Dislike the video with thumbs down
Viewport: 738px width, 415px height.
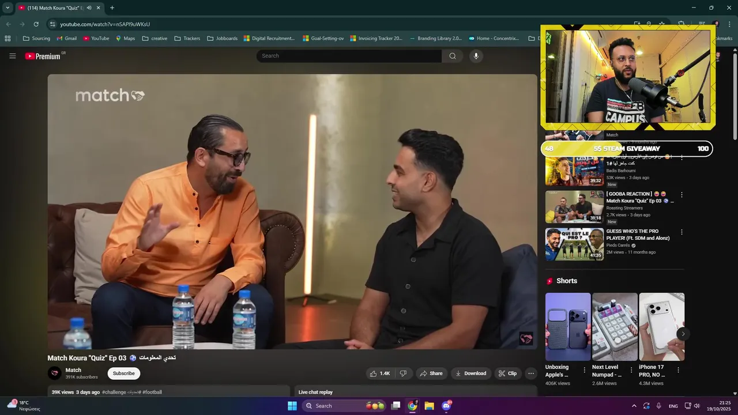pos(403,373)
